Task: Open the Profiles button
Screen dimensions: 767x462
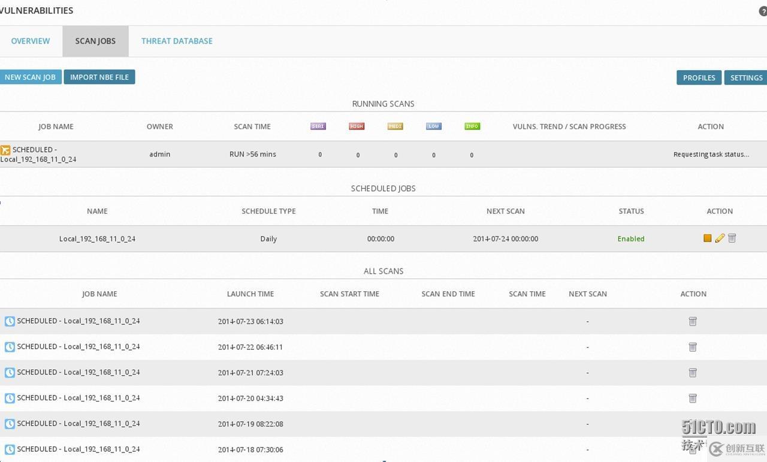Action: tap(699, 78)
